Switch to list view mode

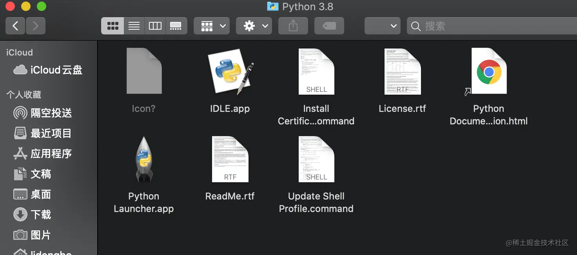coord(134,26)
